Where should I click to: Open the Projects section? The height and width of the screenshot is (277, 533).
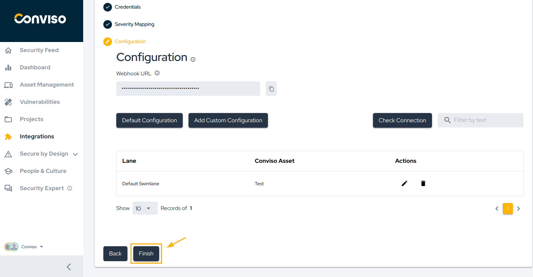[31, 119]
